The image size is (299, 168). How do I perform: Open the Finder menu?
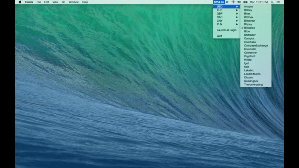(29, 2)
